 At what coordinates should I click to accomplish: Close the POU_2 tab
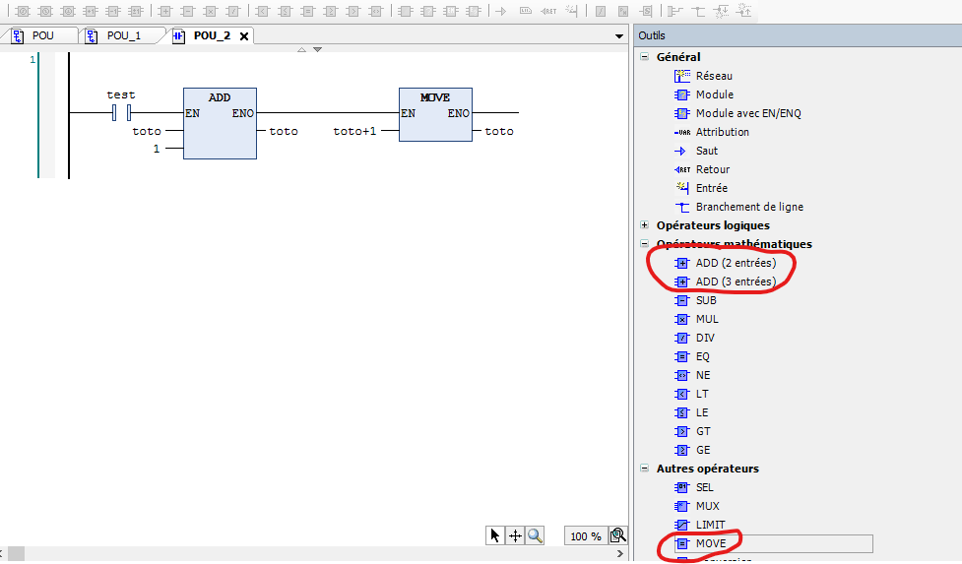pos(244,35)
